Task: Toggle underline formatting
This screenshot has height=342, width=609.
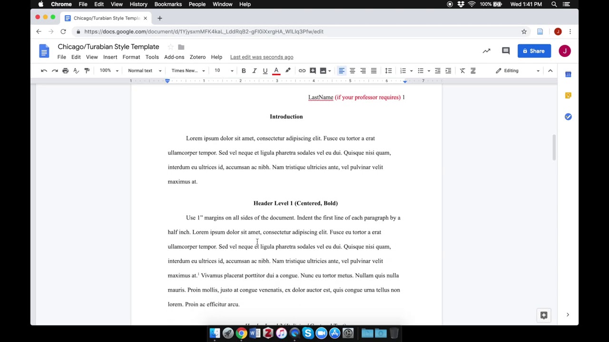Action: 265,71
